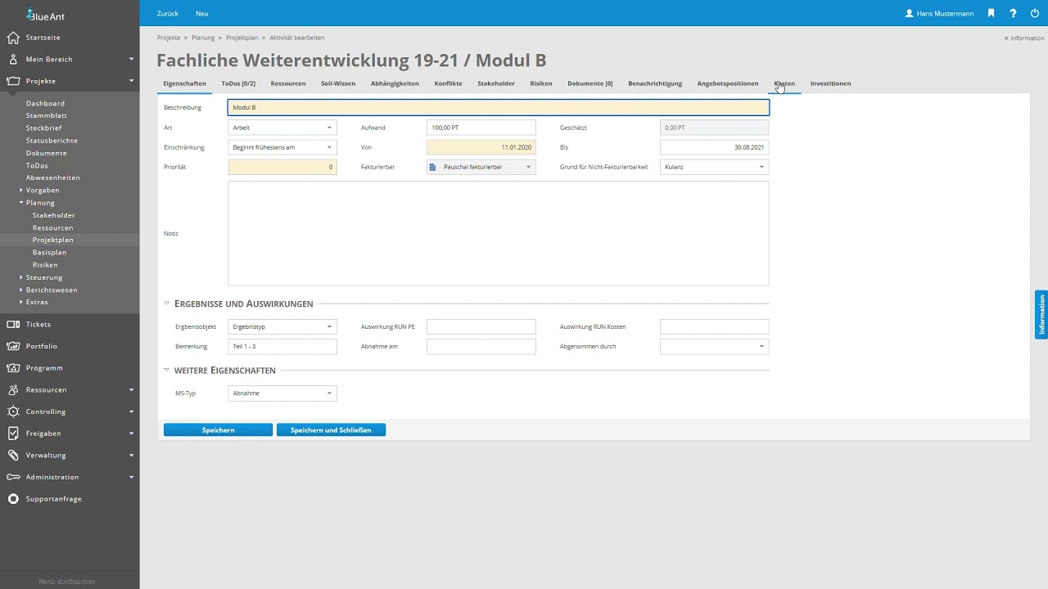The width and height of the screenshot is (1048, 589).
Task: Click the power logout icon
Action: coord(1034,14)
